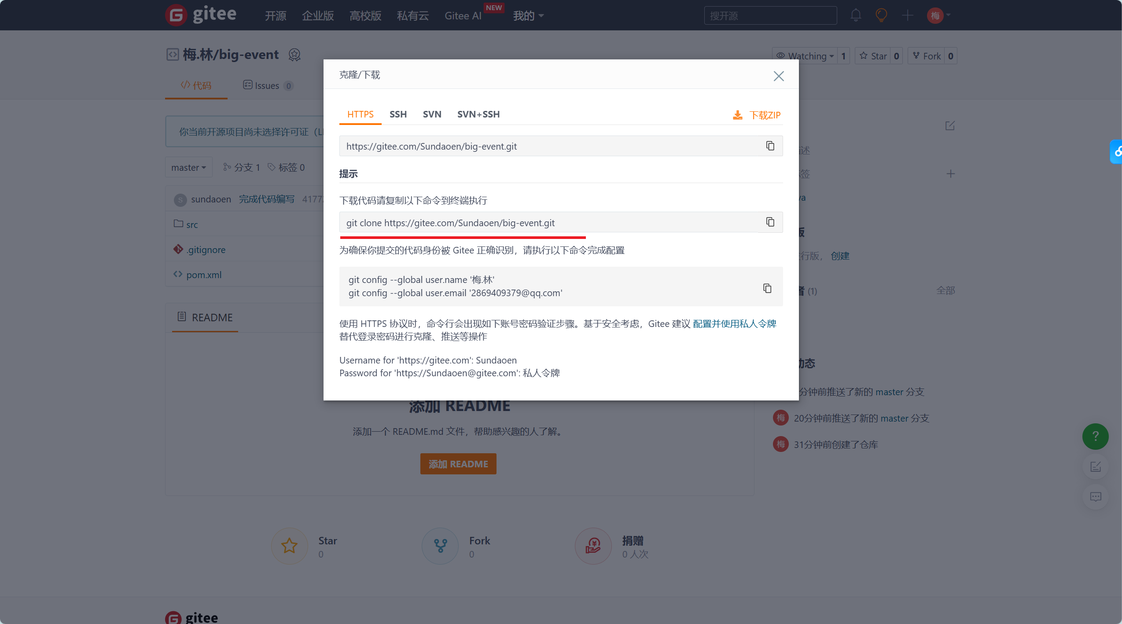1122x624 pixels.
Task: Open master link in 20分钟前 activity
Action: coord(894,418)
